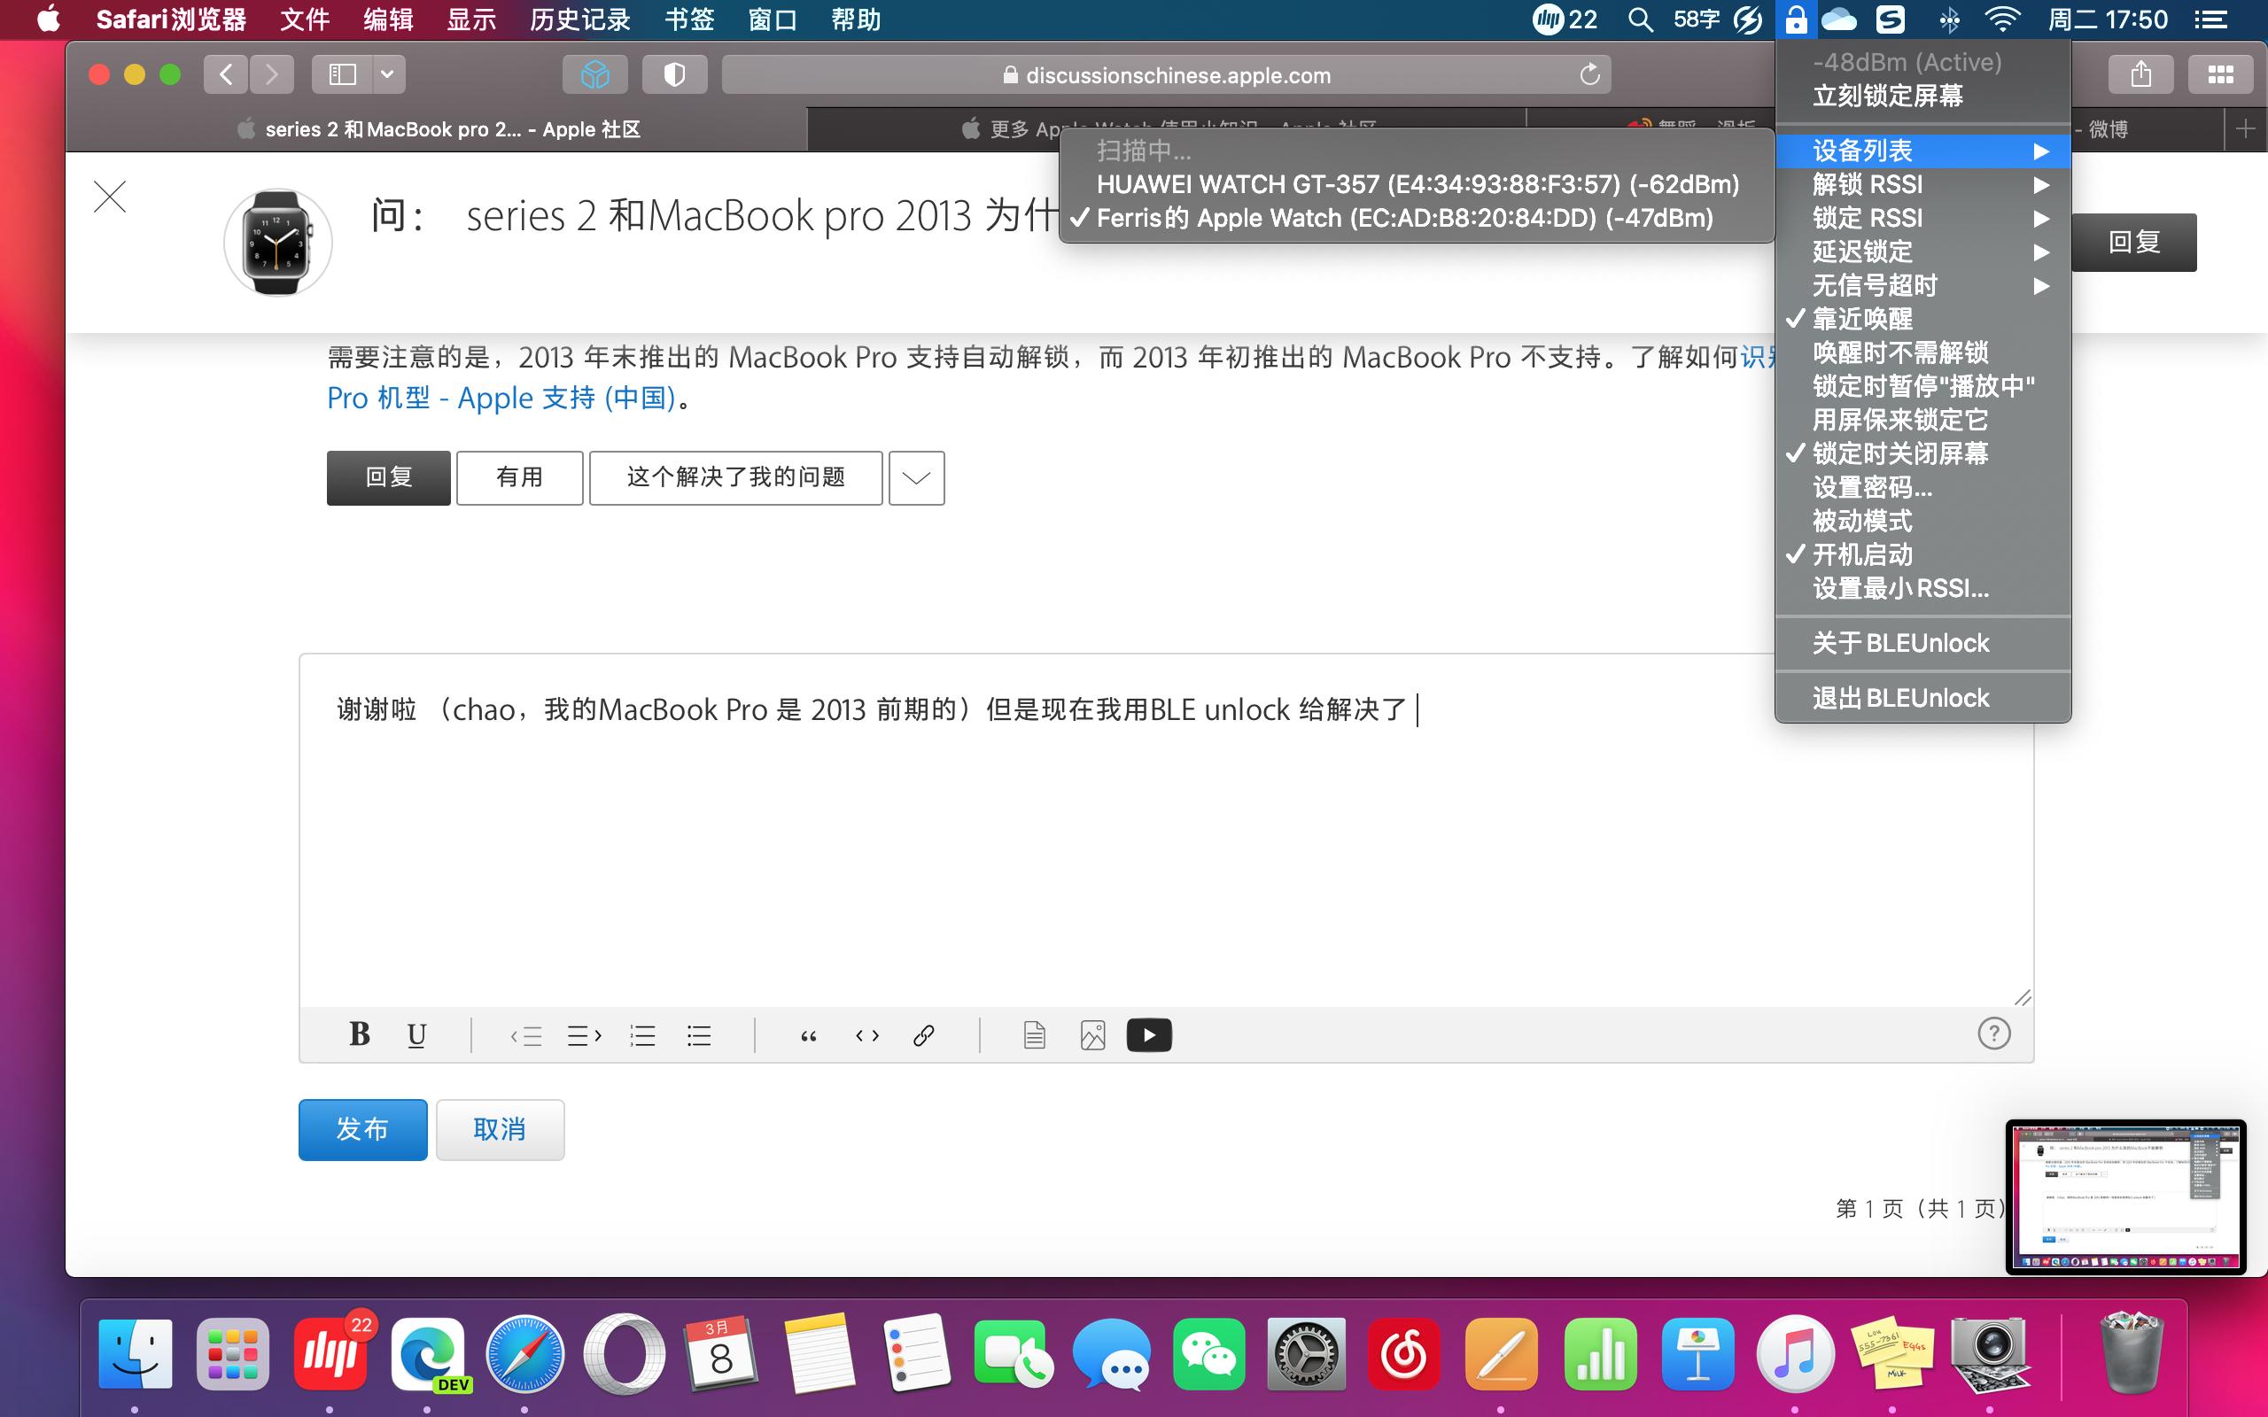Viewport: 2268px width, 1417px height.
Task: Open the screenshot preview thumbnail
Action: click(2124, 1196)
